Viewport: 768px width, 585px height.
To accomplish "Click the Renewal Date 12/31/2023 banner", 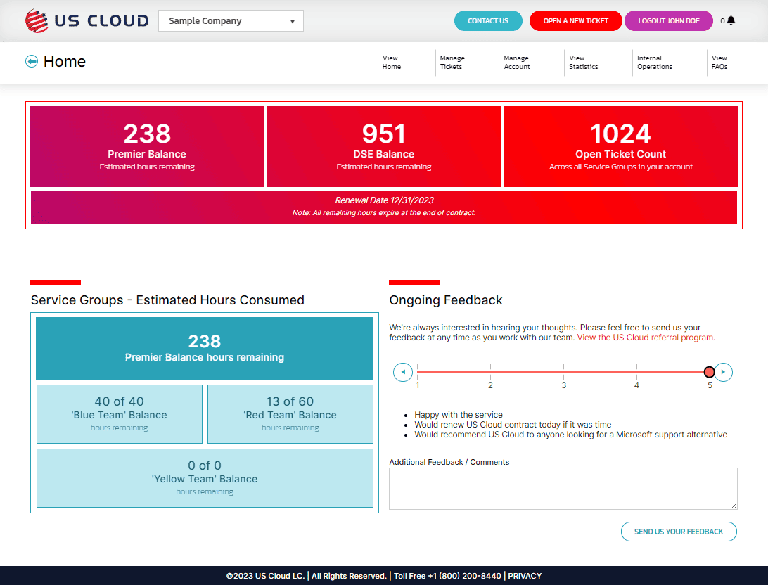I will click(384, 207).
